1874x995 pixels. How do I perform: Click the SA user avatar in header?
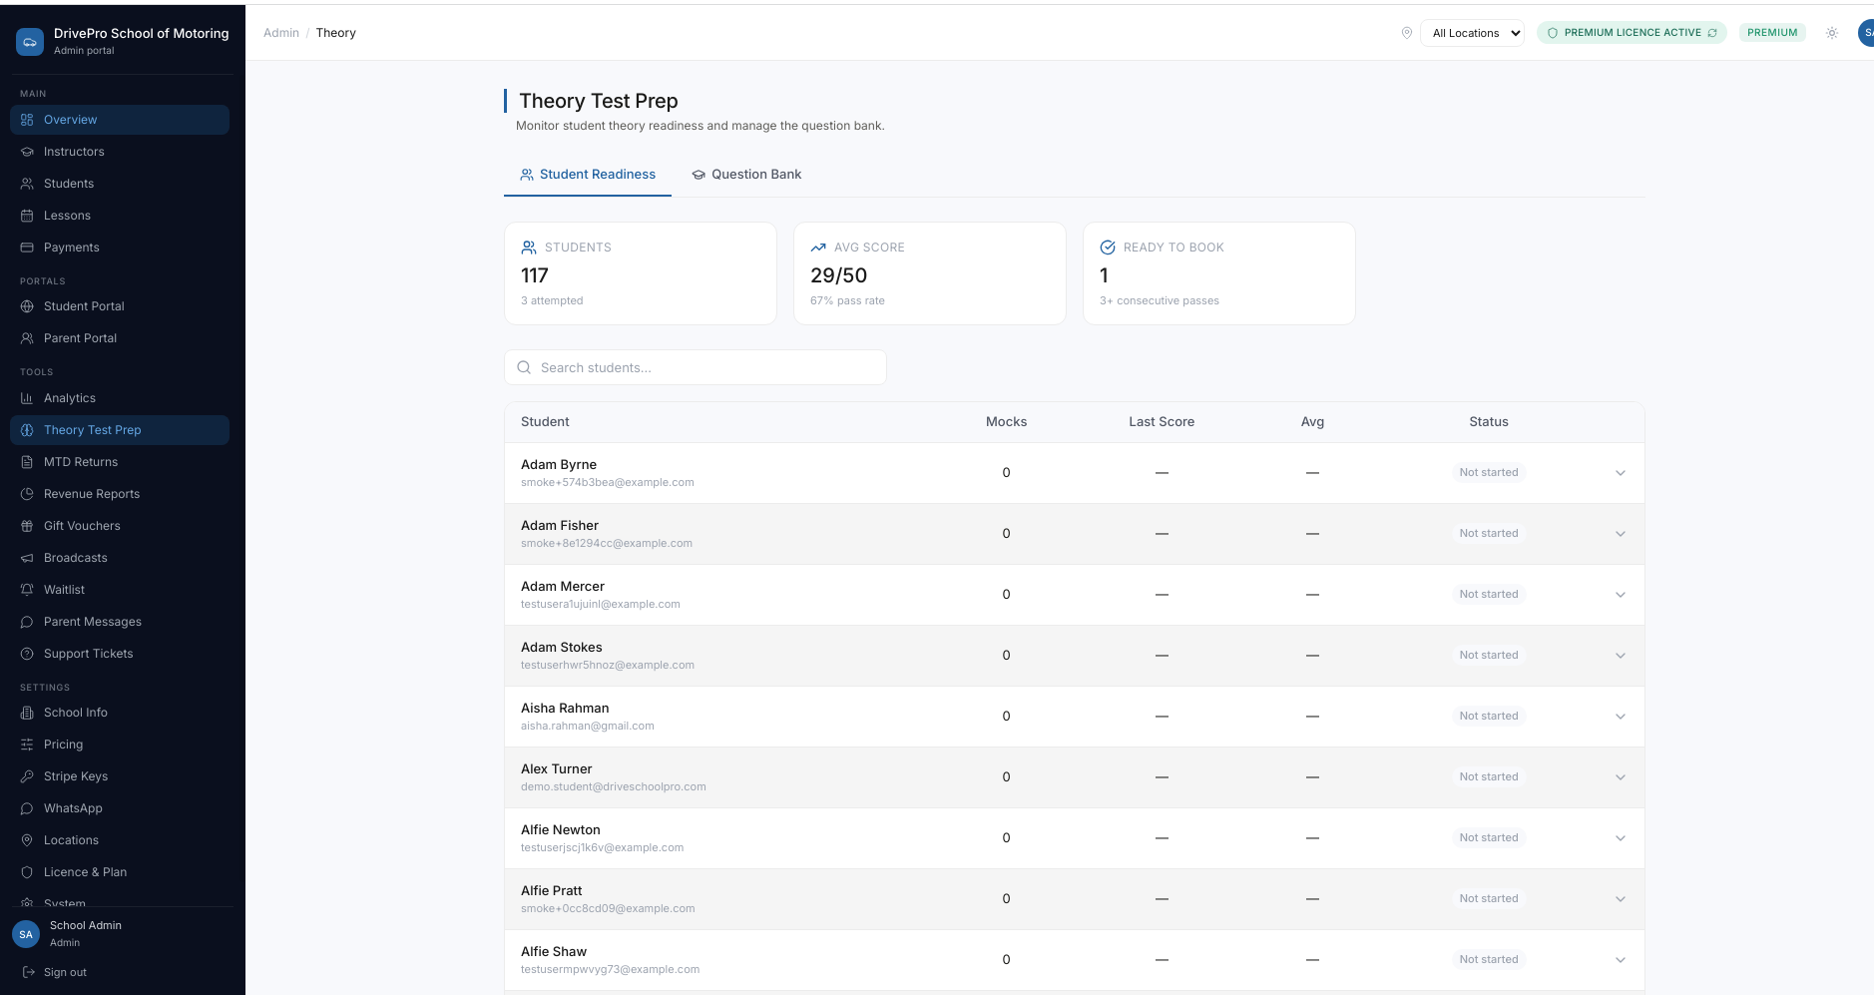click(1865, 33)
